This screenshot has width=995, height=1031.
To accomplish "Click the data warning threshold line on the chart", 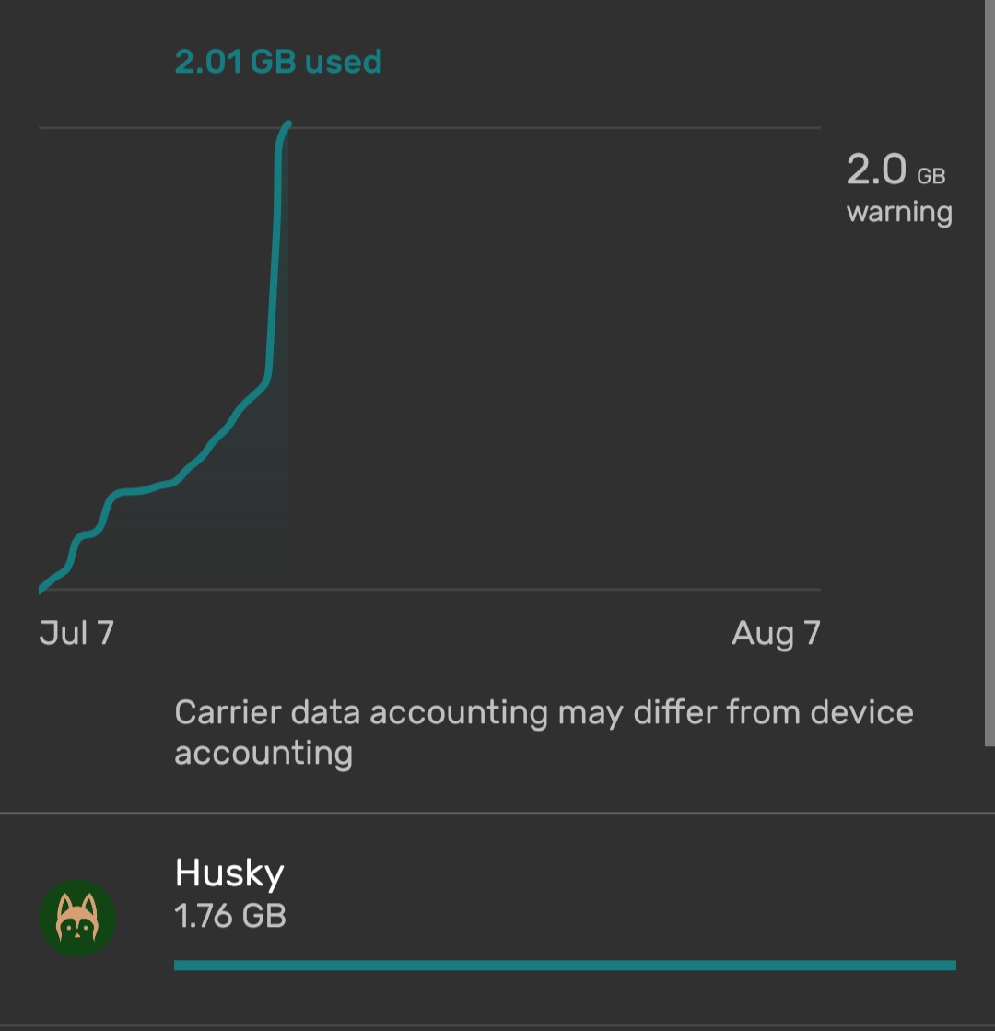I will point(553,127).
